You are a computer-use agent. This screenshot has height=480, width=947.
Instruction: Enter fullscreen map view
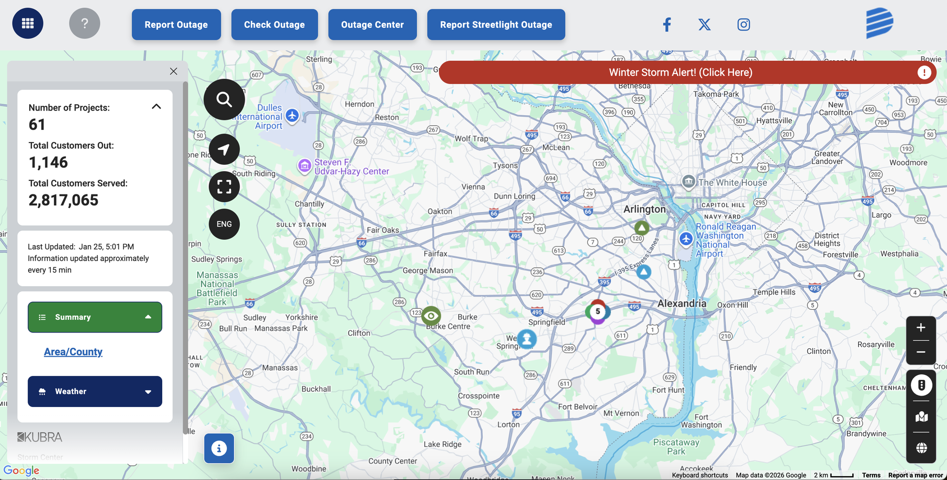point(224,186)
